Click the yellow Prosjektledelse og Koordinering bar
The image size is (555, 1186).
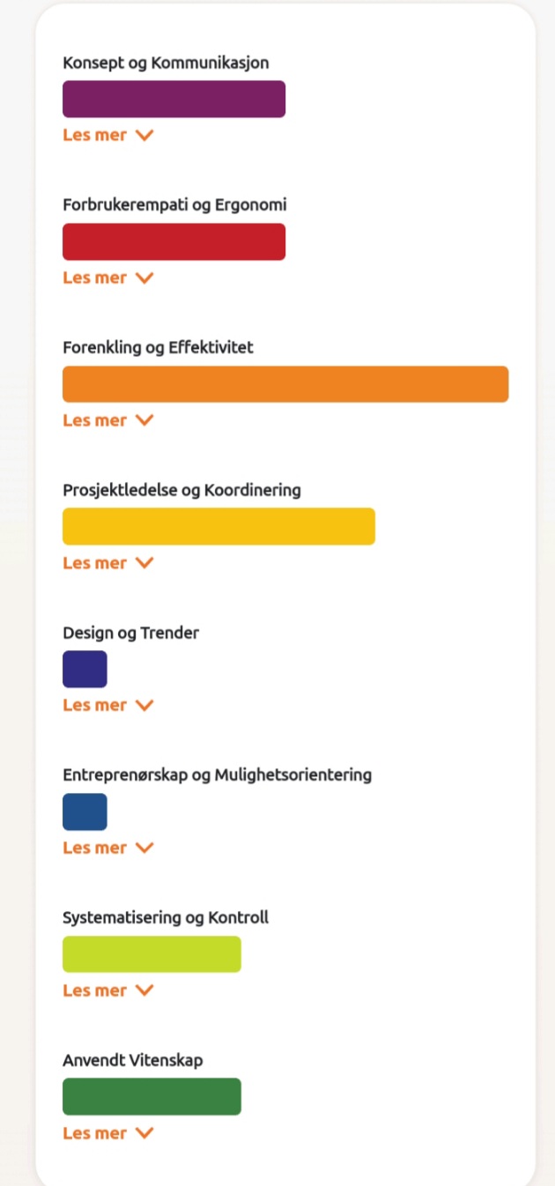coord(218,526)
